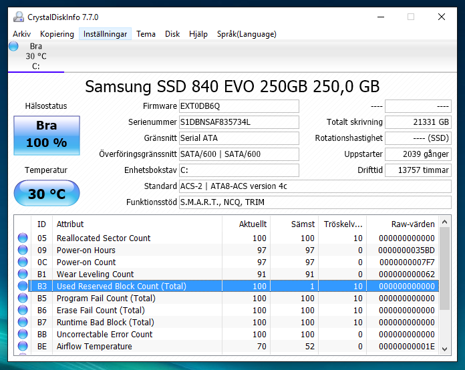Open the Inställningar menu
Screen dimensions: 465x370
[x=106, y=34]
